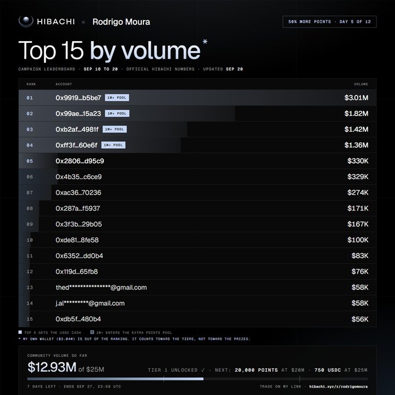Screen dimensions: 395x395
Task: Click the community volume progress bar
Action: click(198, 379)
